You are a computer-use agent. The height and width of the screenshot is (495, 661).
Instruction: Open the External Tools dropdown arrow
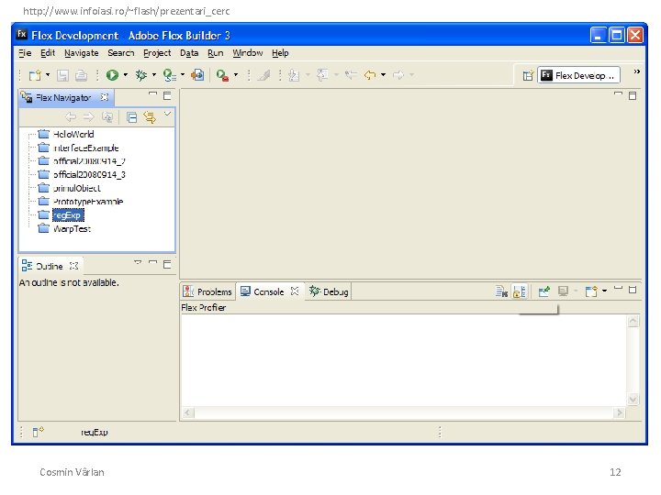[236, 75]
